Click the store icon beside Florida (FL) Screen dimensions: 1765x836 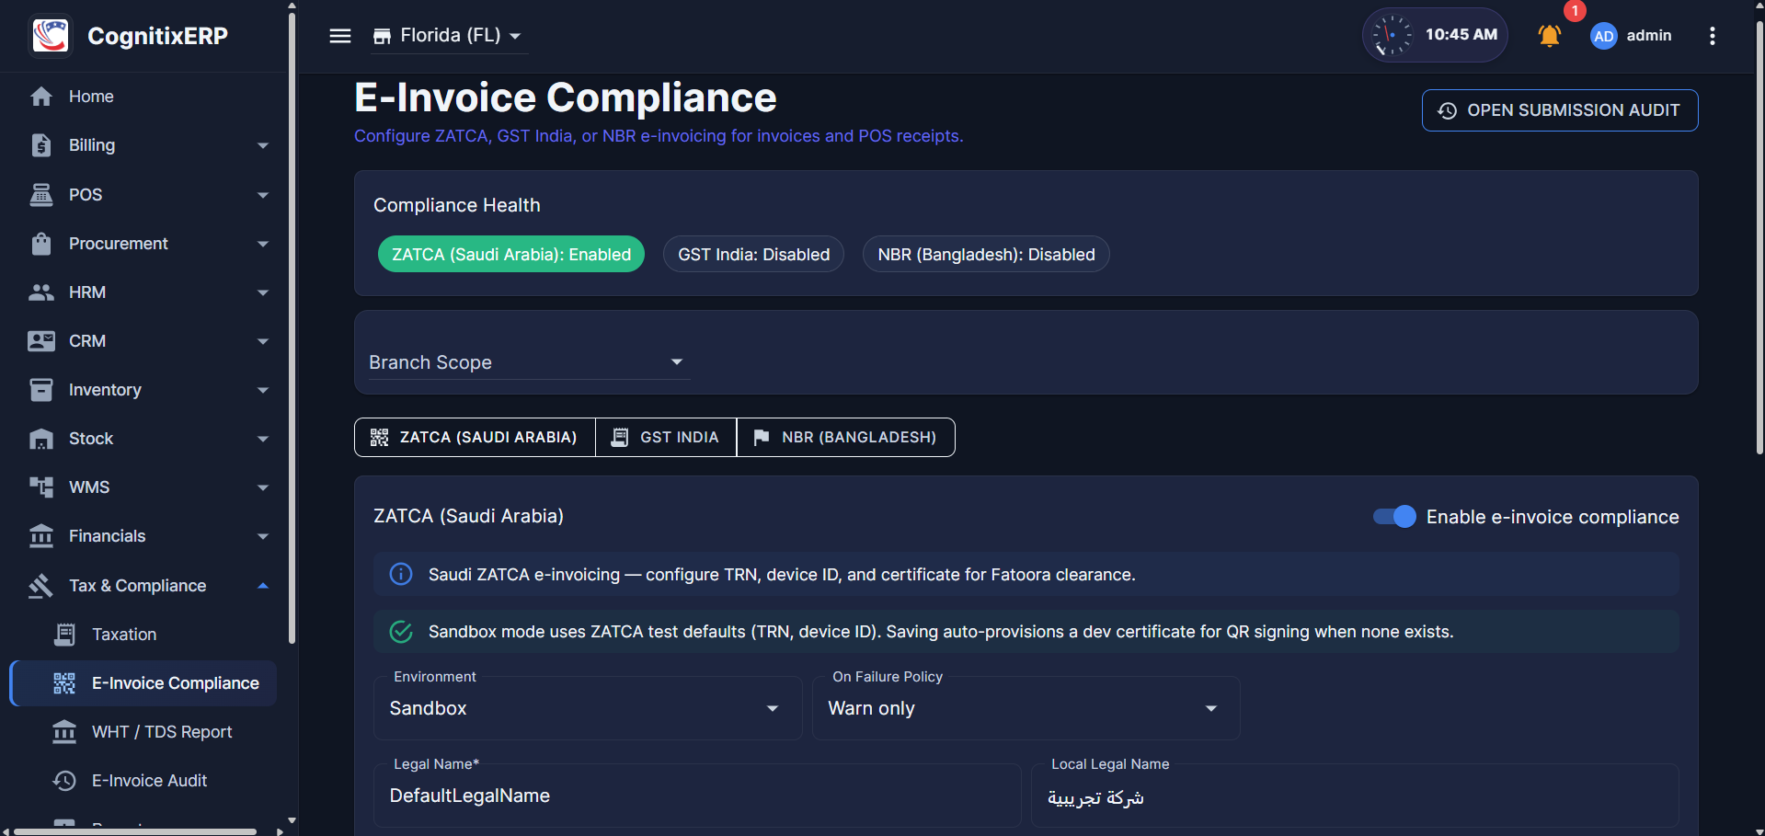click(382, 36)
